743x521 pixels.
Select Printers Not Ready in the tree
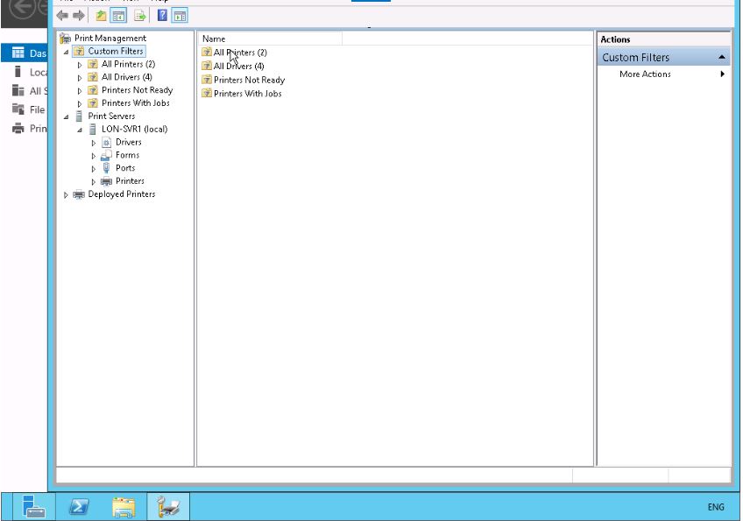point(137,90)
